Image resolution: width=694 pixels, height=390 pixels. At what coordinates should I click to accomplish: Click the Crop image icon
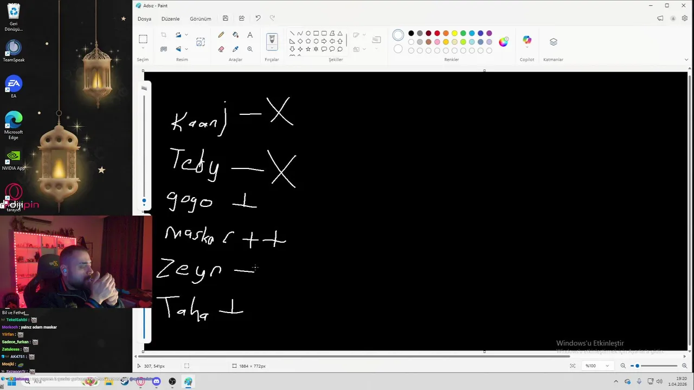tap(164, 35)
